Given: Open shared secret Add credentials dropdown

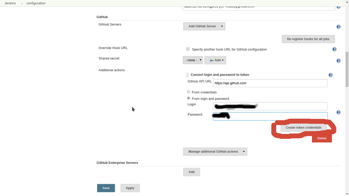Looking at the screenshot, I should tap(215, 60).
